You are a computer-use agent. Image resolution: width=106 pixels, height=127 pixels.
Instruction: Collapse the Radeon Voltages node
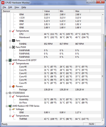point(10,110)
